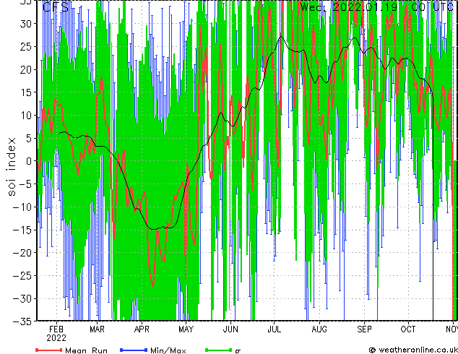
Task: Click the 'Mean Run' legend label
Action: pos(86,350)
